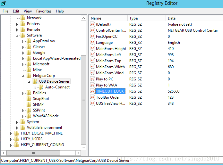This screenshot has height=165, width=223.
Task: Select the ControlCenterTi... value
Action: coord(111,30)
